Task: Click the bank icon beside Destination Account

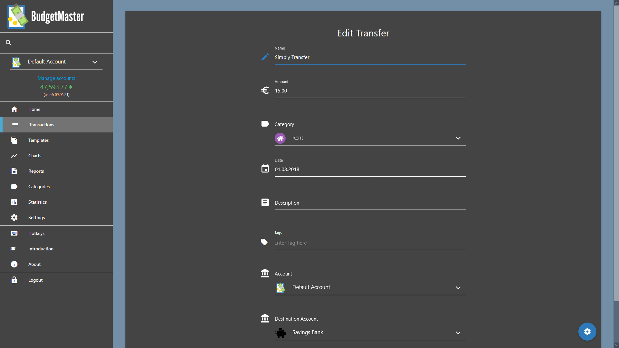Action: click(265, 318)
